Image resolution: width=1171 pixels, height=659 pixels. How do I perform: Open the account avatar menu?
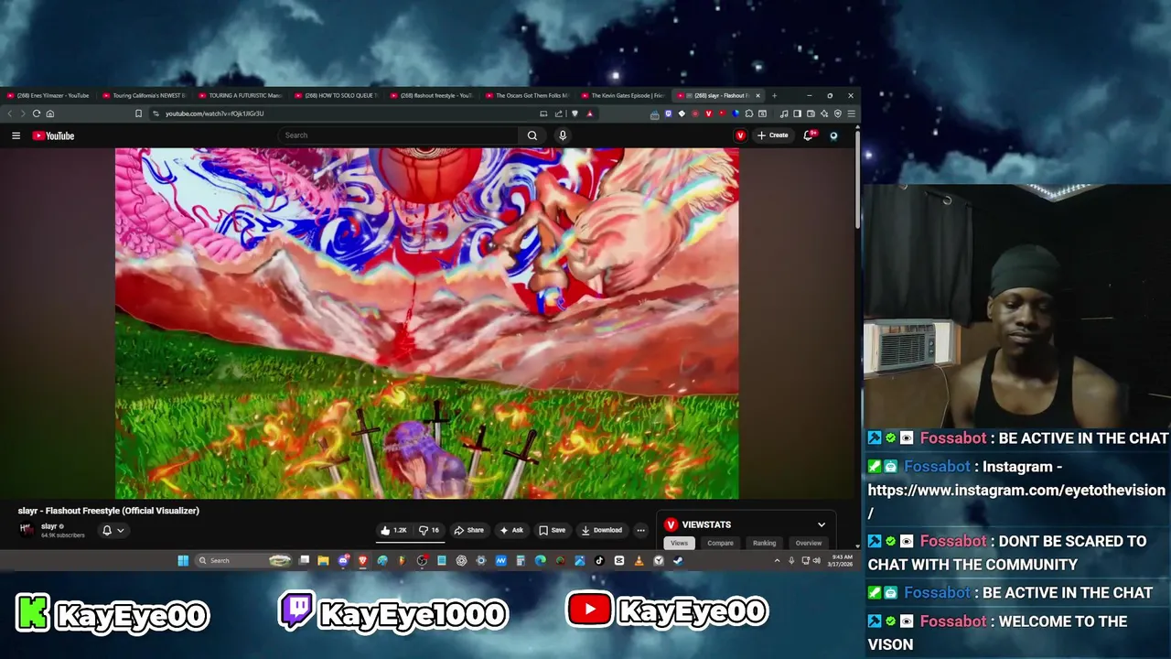coord(833,135)
